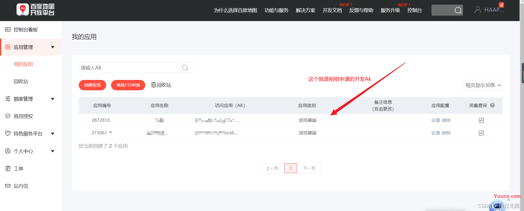Open 反馈与帮助 in top navigation

(361, 10)
